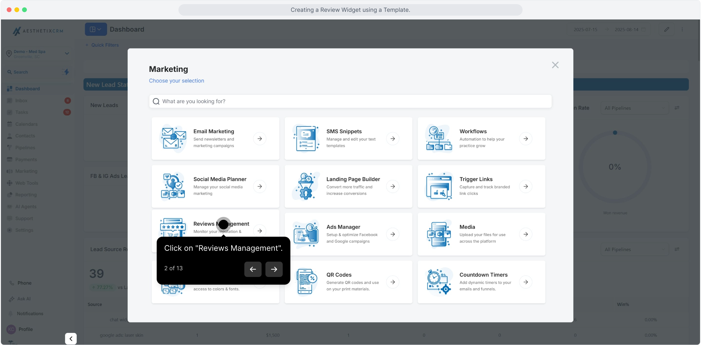Go to next tutorial step arrow

274,269
